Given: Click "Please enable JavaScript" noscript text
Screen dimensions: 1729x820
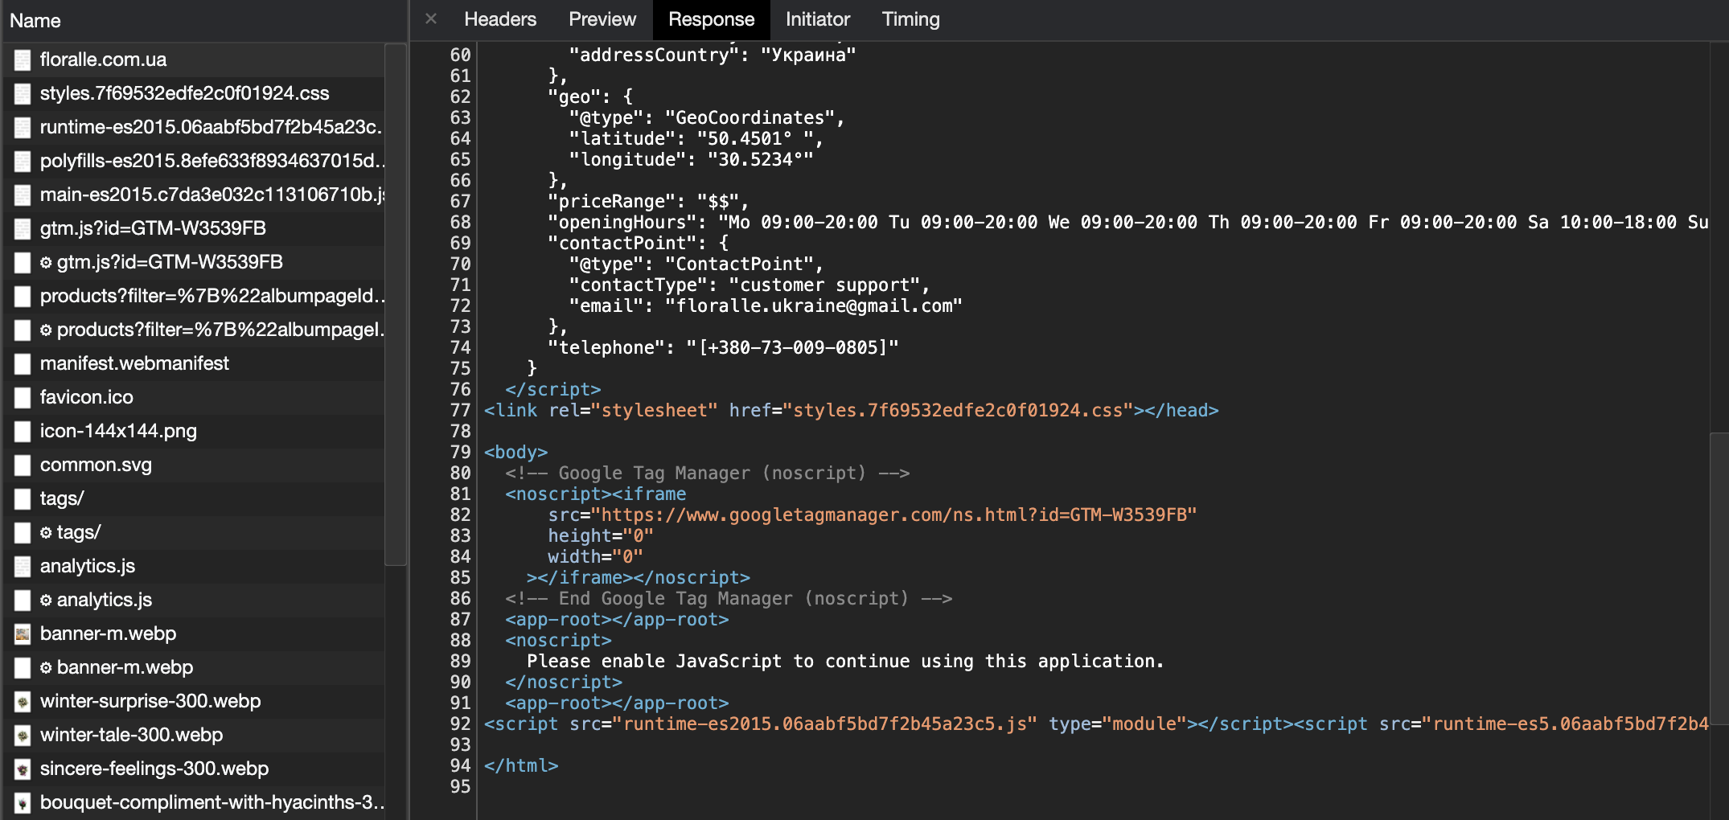Looking at the screenshot, I should (845, 662).
